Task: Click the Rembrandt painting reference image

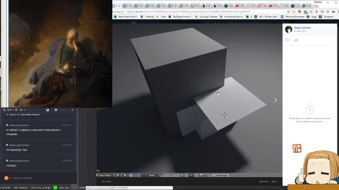Action: (60, 53)
